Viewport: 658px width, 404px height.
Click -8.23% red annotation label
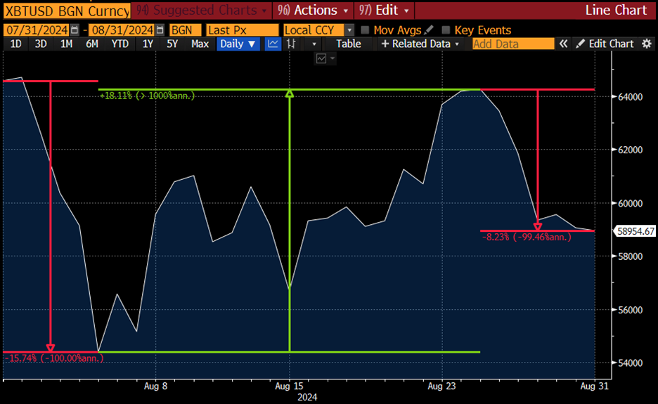527,237
